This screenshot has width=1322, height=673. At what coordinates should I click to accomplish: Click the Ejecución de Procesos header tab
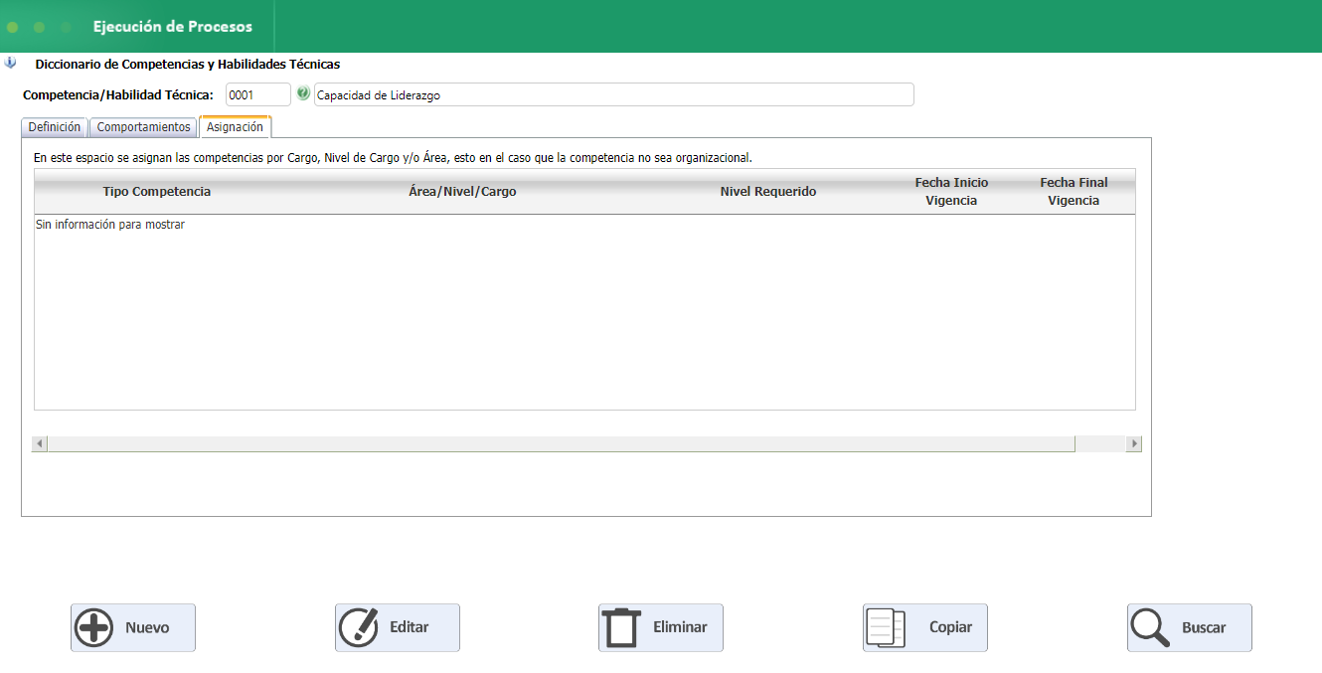click(173, 27)
